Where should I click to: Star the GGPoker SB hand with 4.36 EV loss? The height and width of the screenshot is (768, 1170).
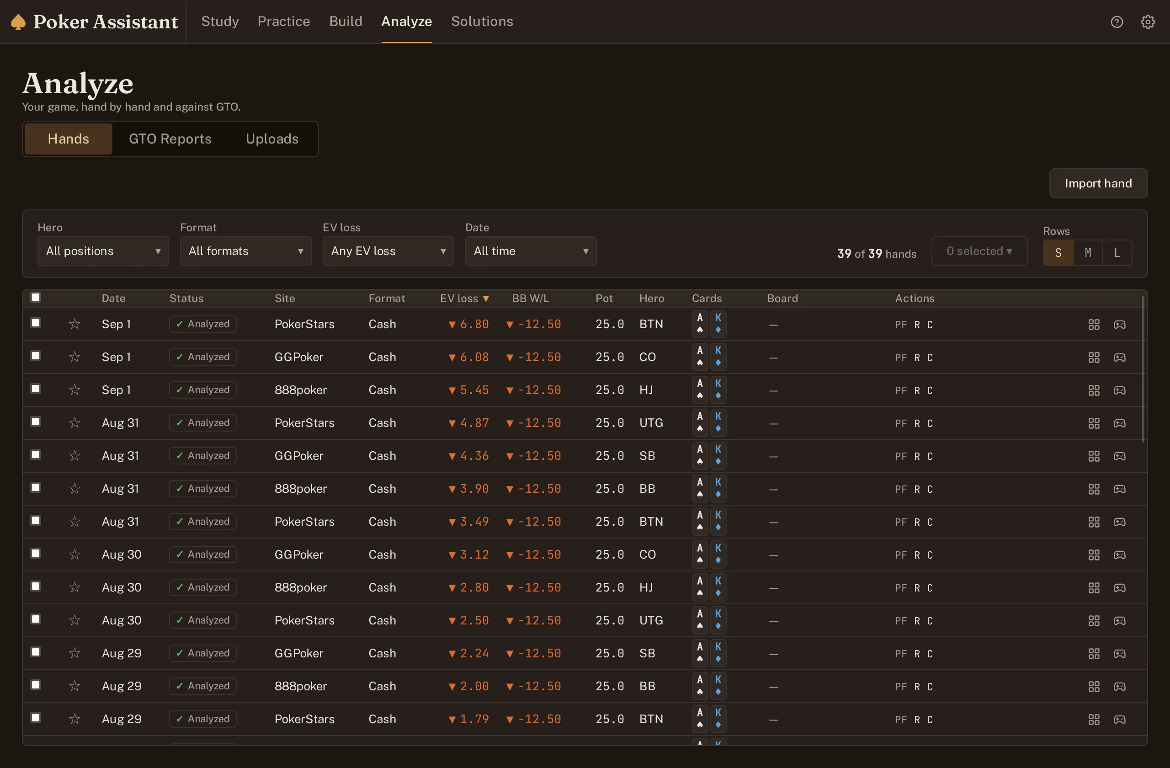(74, 456)
